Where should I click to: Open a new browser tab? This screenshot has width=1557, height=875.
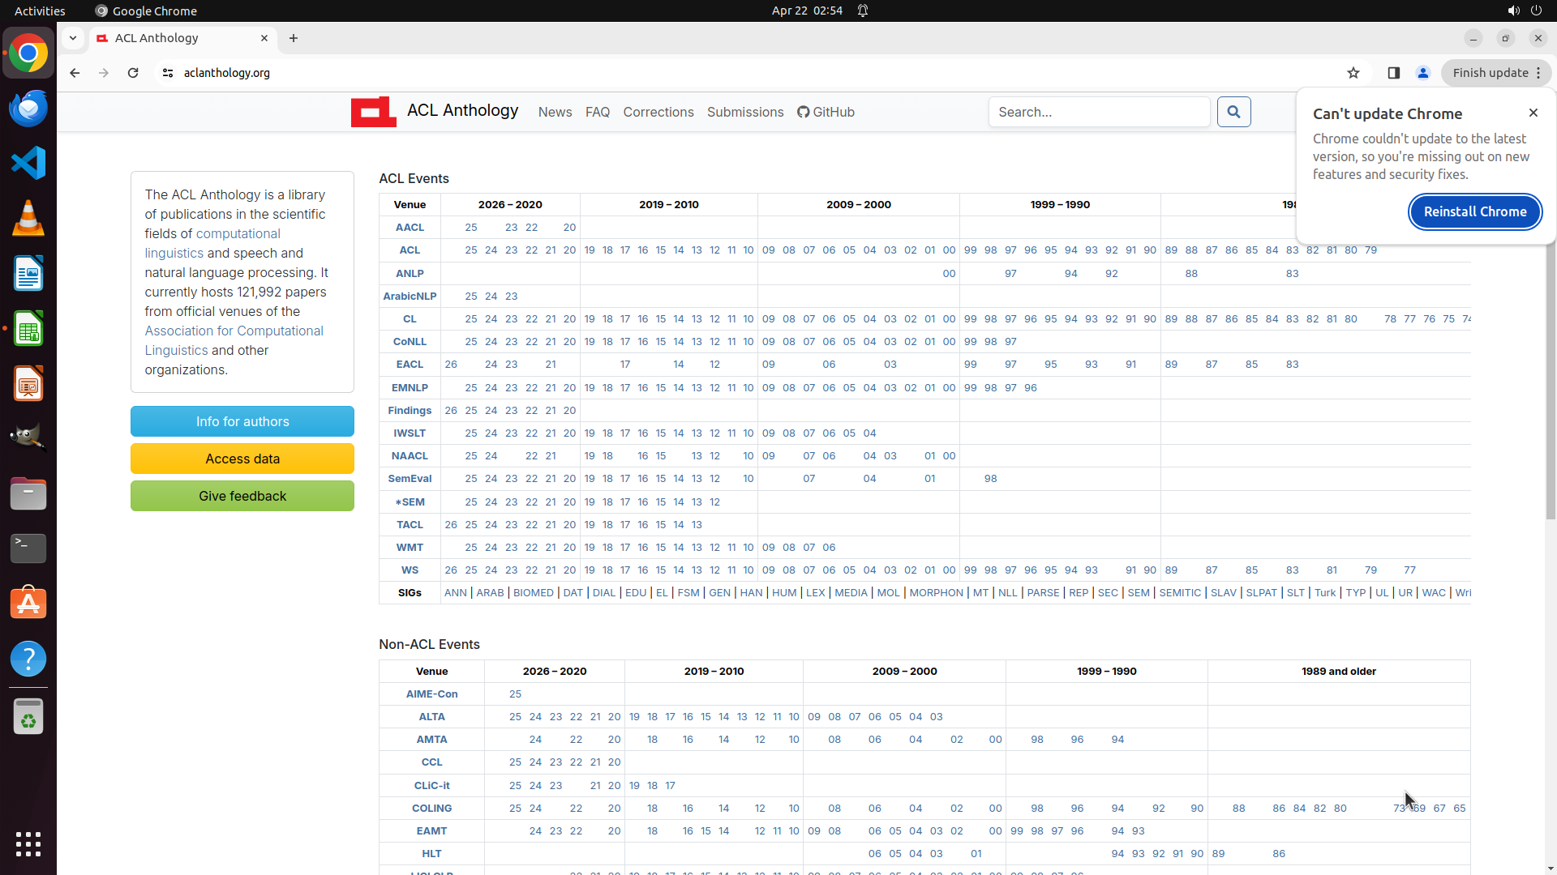pos(294,38)
